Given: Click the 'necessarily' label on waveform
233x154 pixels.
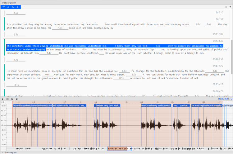Looking at the screenshot, I should 62,106.
